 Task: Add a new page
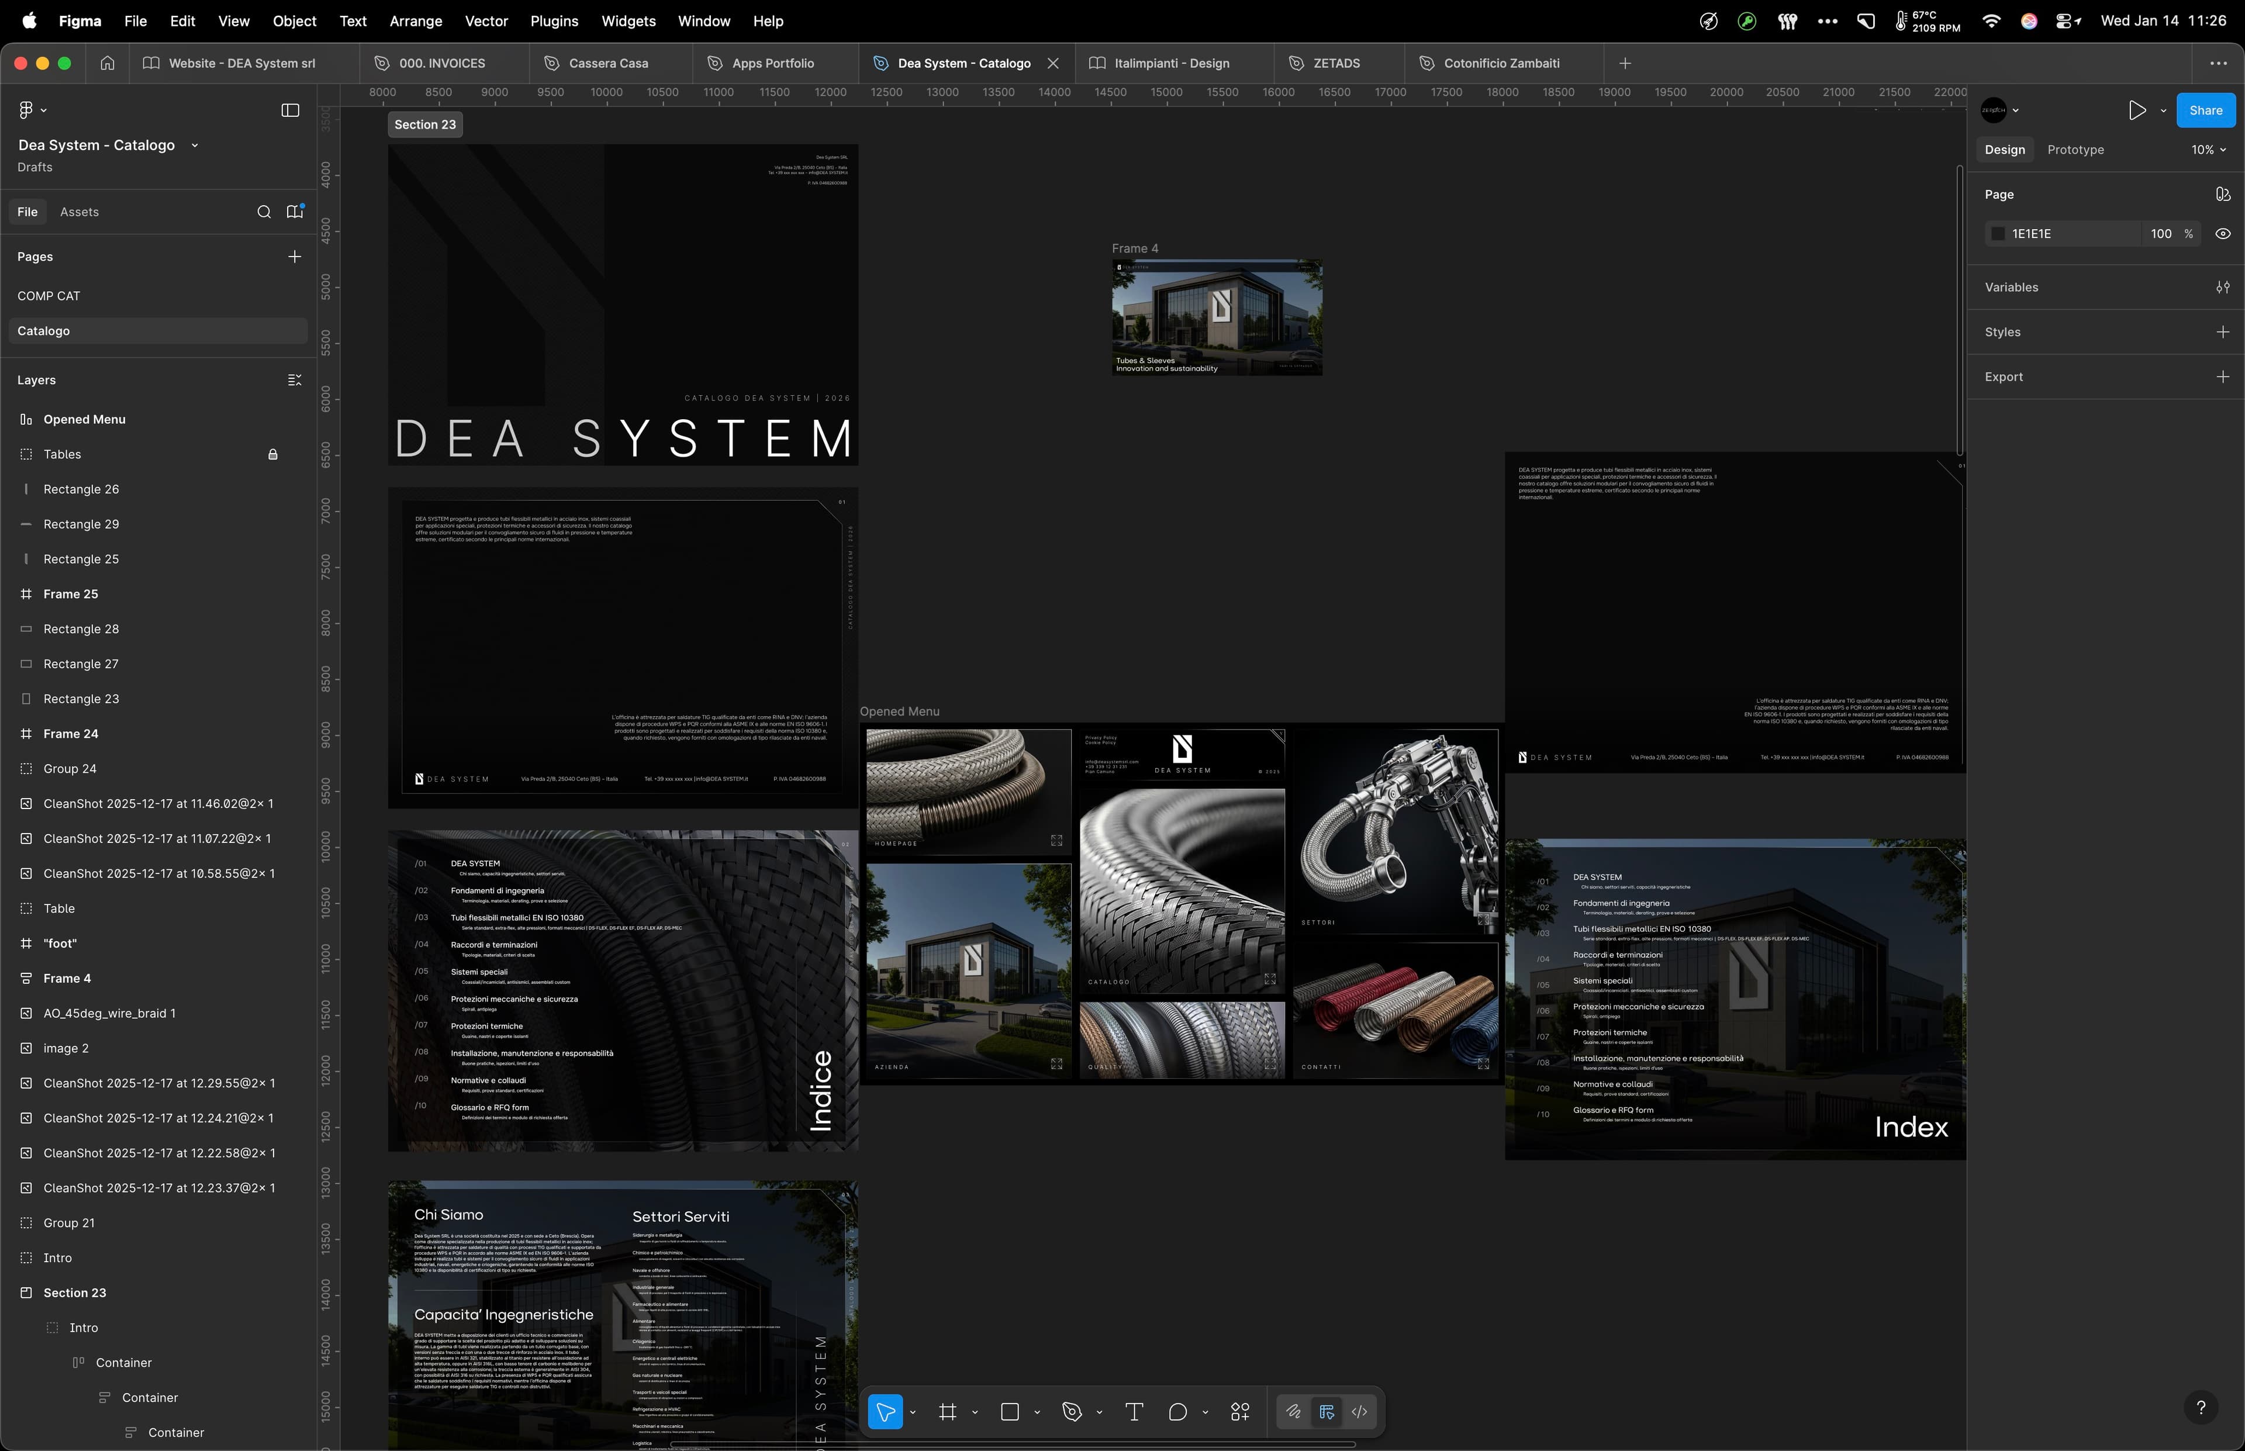(295, 256)
